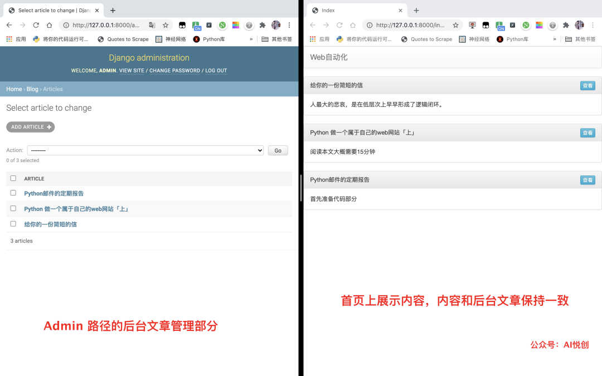
Task: Open 将你的代码运行可 bookmark in right window
Action: point(364,39)
